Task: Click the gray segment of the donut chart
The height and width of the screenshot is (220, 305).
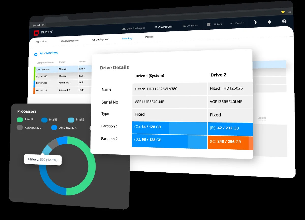Action: tap(53, 144)
